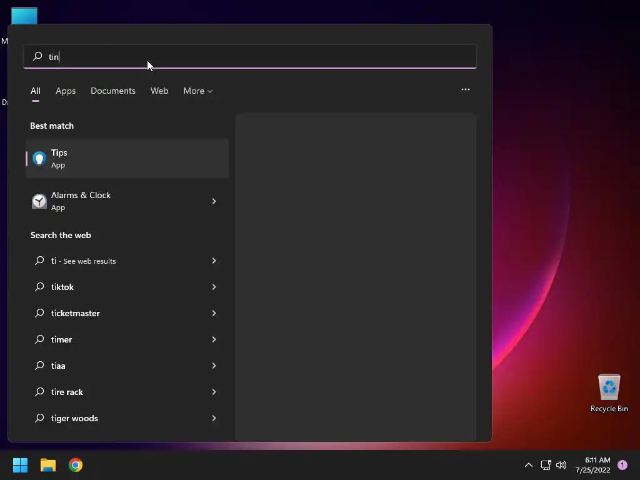The width and height of the screenshot is (640, 480).
Task: Select the 'tiger woods' web suggestion text
Action: click(x=74, y=418)
